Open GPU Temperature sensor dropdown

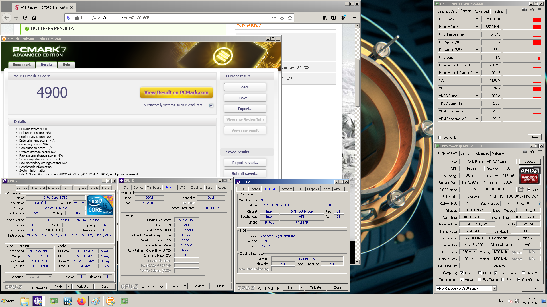477,34
